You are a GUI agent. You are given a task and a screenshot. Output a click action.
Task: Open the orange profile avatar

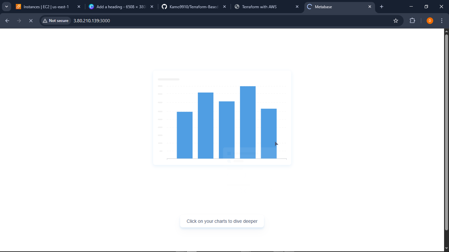(430, 21)
